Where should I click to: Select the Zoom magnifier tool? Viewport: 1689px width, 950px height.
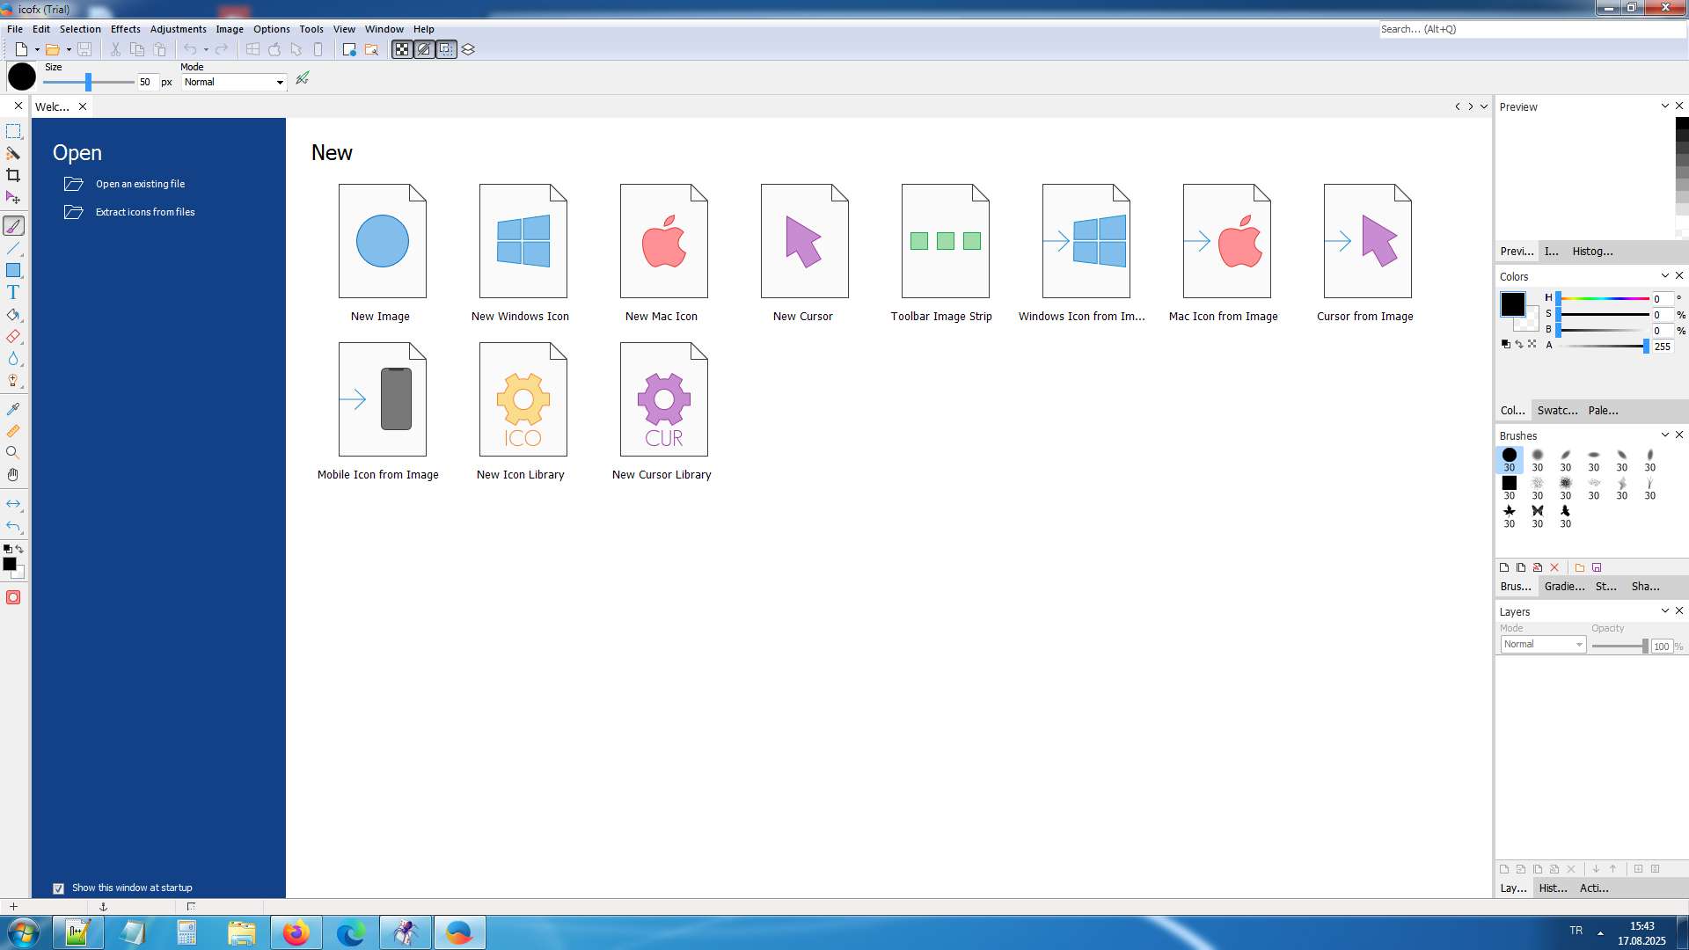13,452
